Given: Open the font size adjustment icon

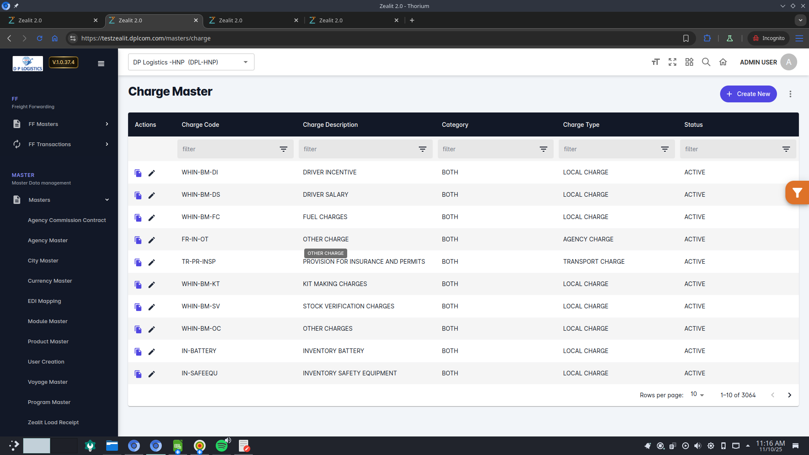Looking at the screenshot, I should click(655, 62).
